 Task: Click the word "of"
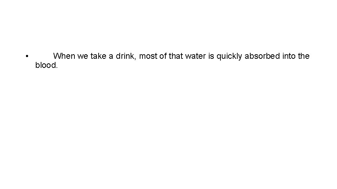(163, 56)
